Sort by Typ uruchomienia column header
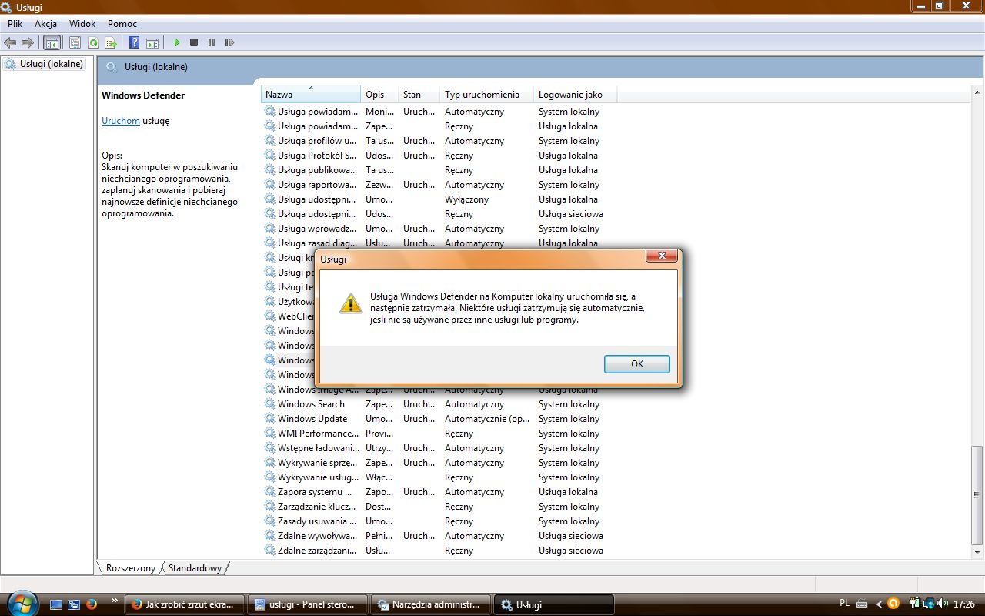Screen dimensions: 985x616 [482, 95]
